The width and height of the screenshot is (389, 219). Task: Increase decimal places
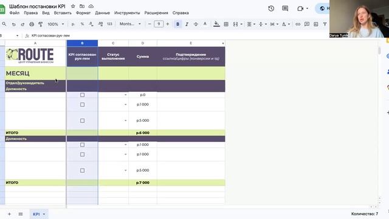coord(100,24)
